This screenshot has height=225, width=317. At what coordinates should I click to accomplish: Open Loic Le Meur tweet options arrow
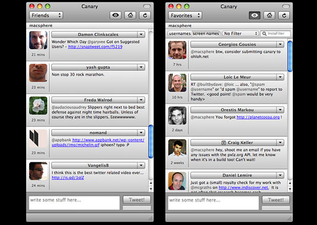(280, 77)
